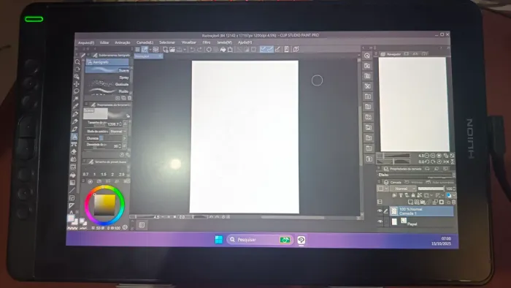Image resolution: width=511 pixels, height=288 pixels.
Task: Open Clip Studio Paint taskbar icon
Action: (301, 240)
